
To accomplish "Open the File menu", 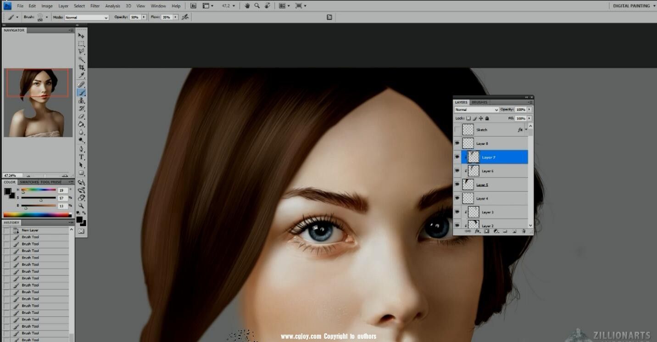I will [20, 6].
